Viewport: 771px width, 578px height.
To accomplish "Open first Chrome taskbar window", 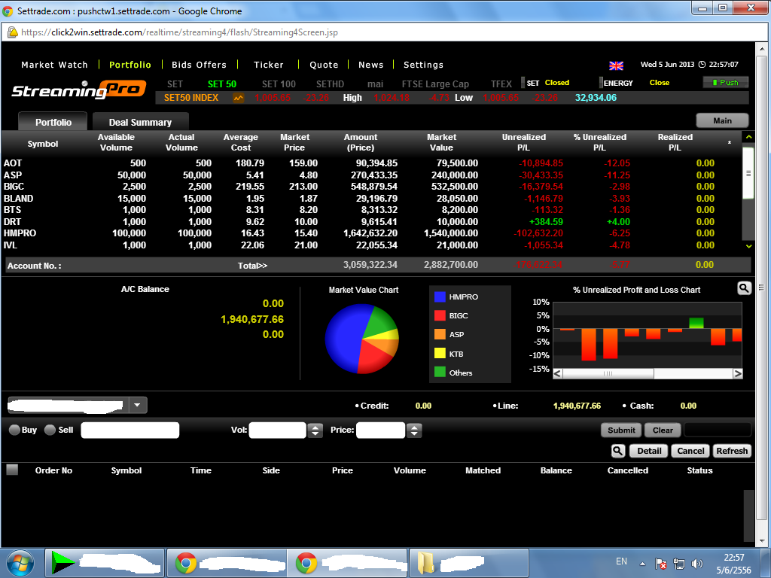I will (x=226, y=563).
